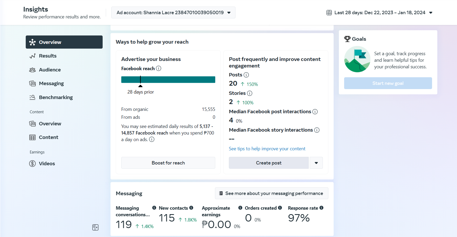Screen dimensions: 457x237
Task: Click the 100% stories increase indicator
Action: pyautogui.click(x=245, y=103)
